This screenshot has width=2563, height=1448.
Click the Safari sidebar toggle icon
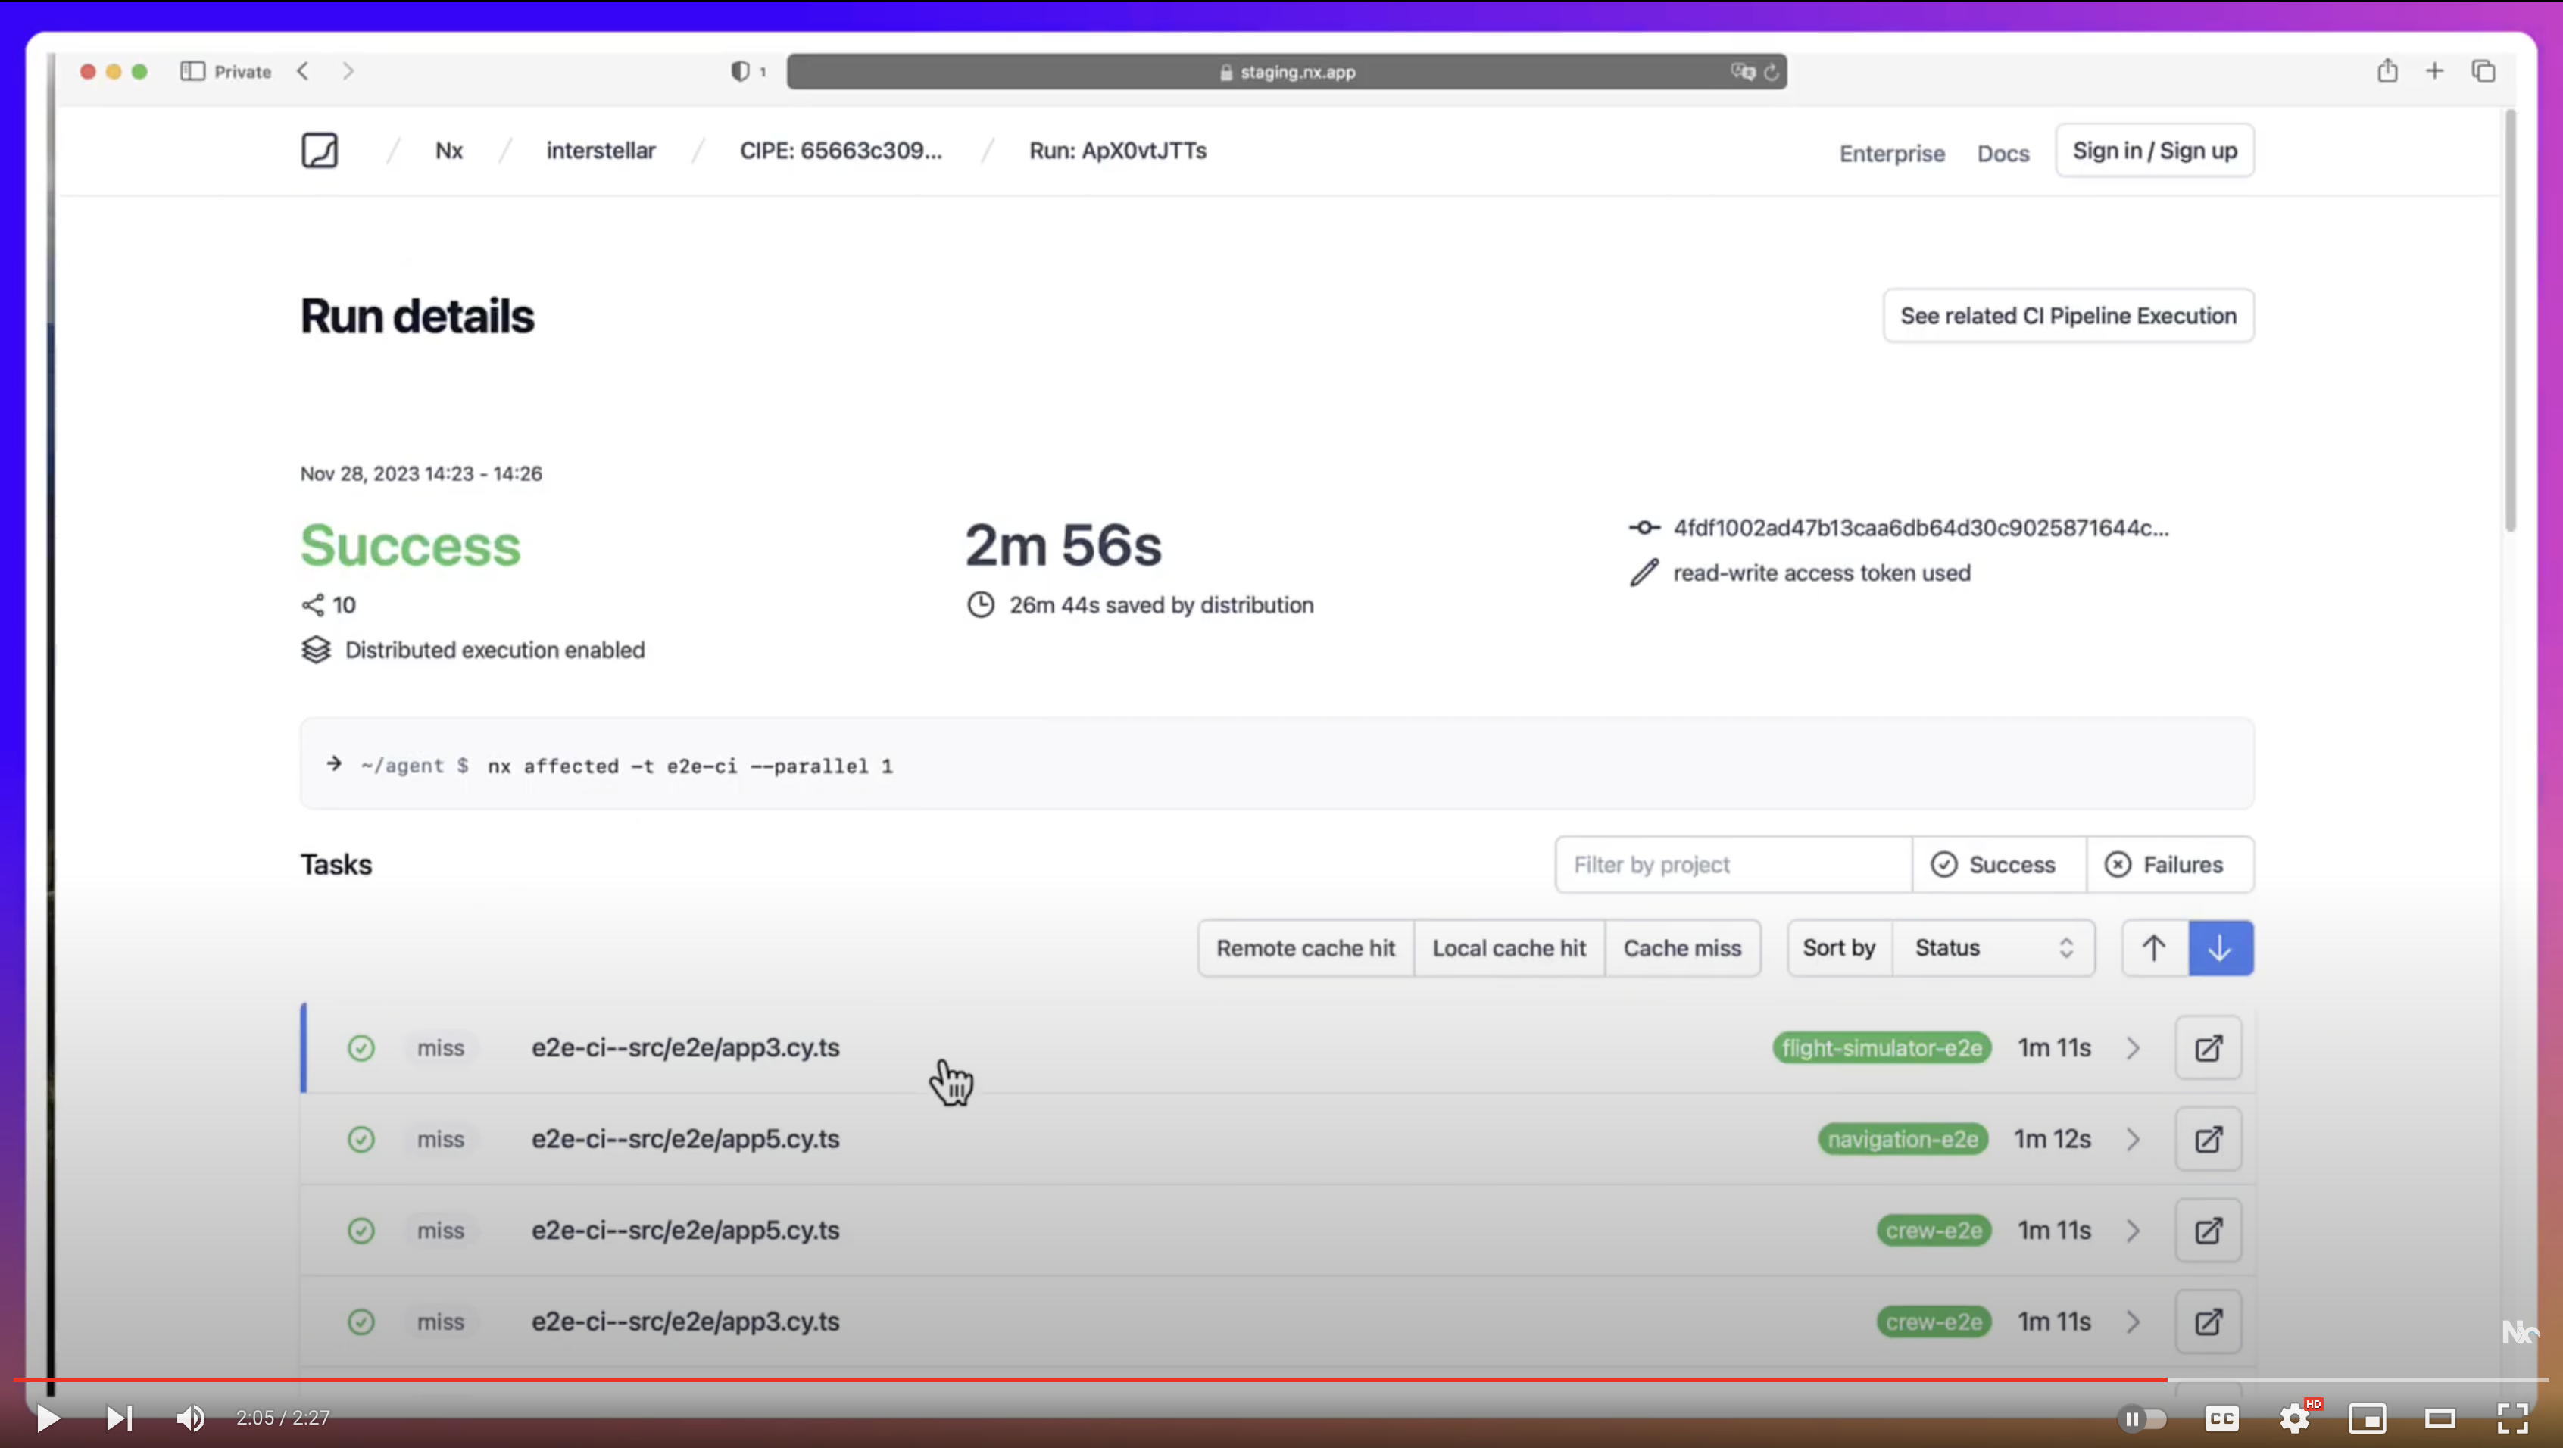tap(192, 72)
